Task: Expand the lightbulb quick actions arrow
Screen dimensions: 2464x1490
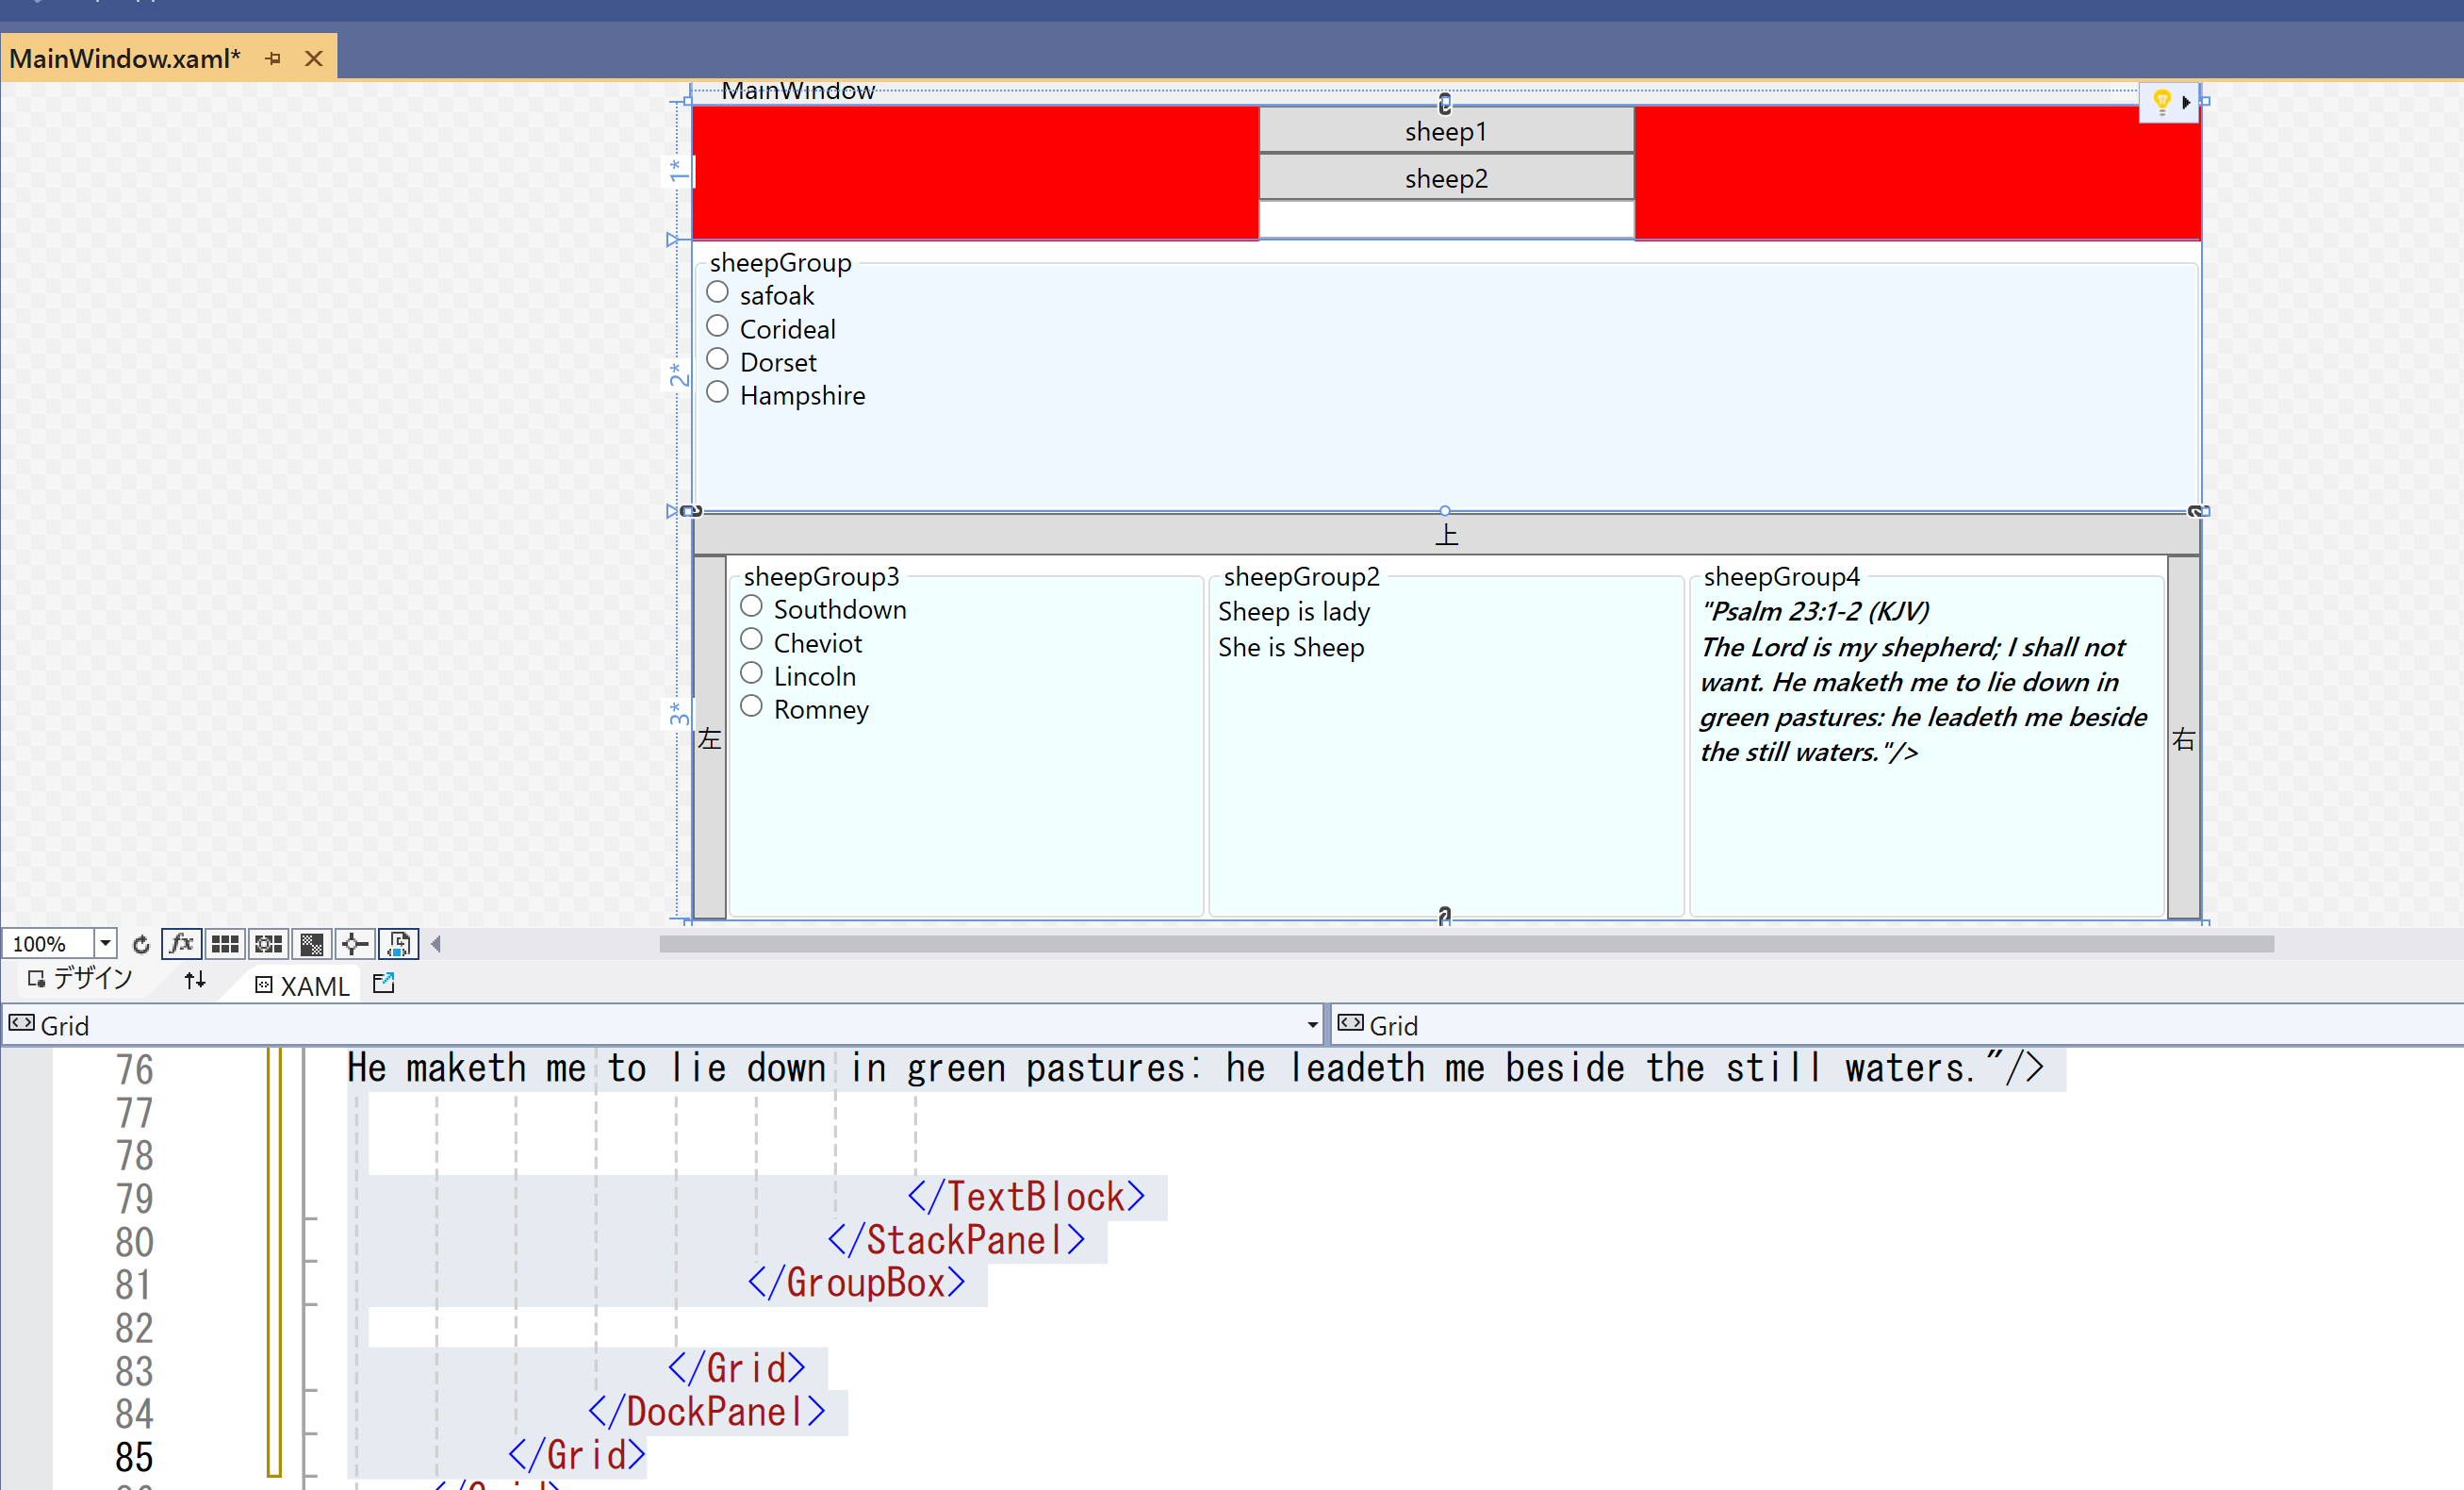Action: 2186,102
